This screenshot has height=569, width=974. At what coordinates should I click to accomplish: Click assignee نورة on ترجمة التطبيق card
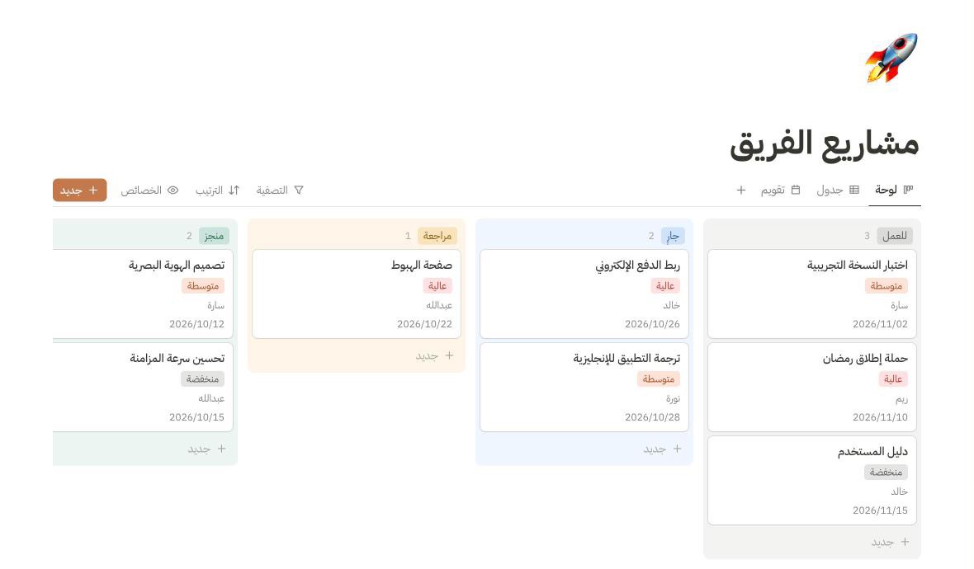point(673,398)
